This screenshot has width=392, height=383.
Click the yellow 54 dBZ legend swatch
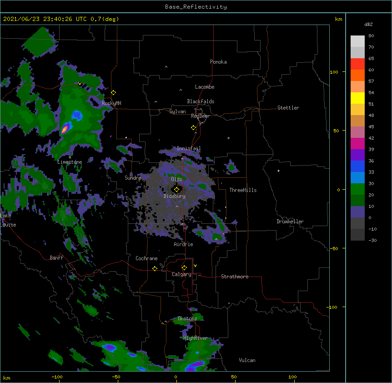(x=357, y=98)
